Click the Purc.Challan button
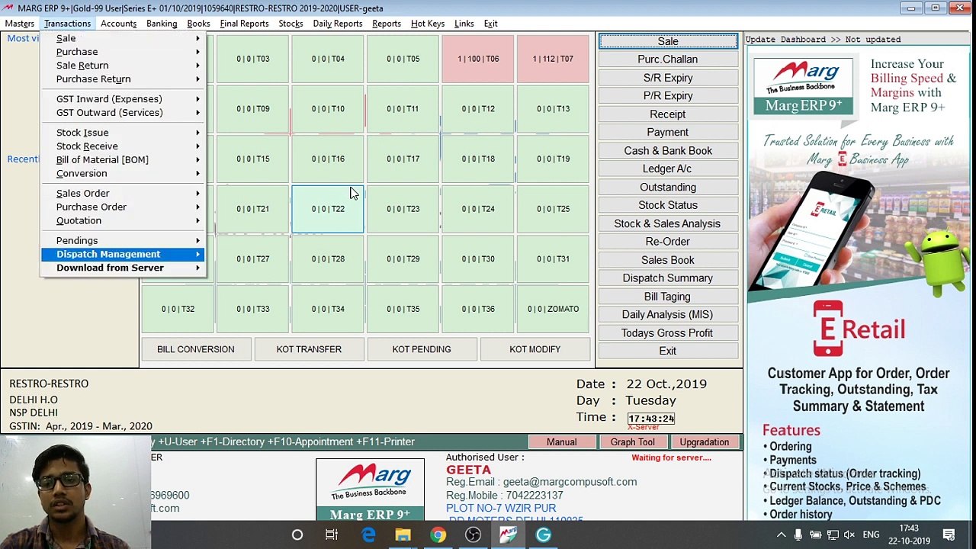 pyautogui.click(x=668, y=59)
